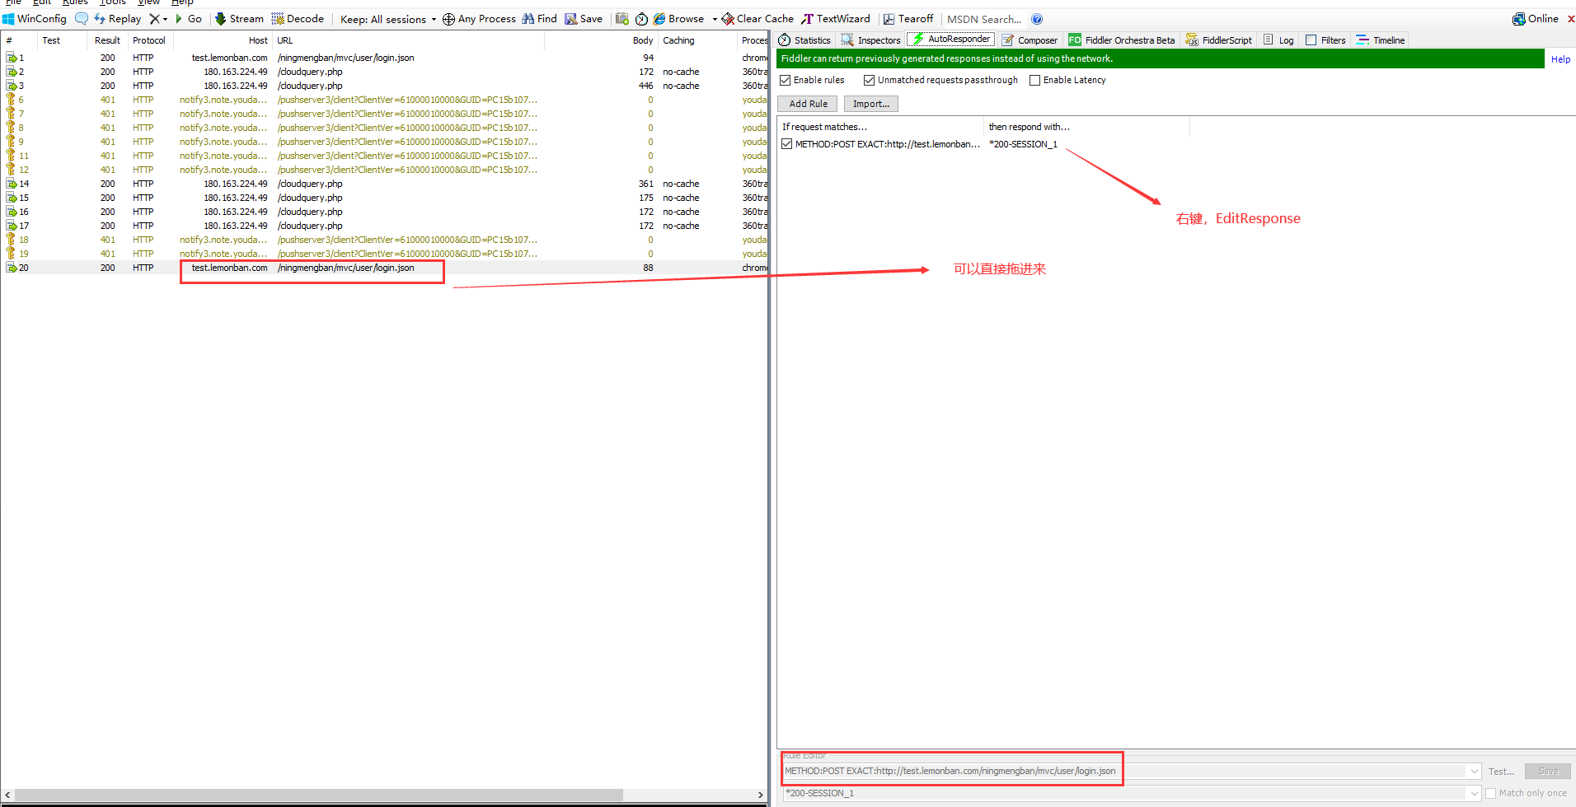
Task: Click the key icon of session 6
Action: [x=11, y=100]
